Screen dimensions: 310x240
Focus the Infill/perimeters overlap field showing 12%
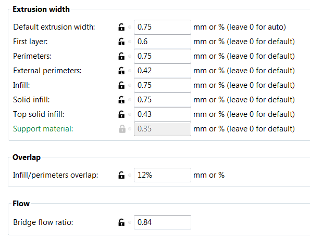(x=163, y=175)
